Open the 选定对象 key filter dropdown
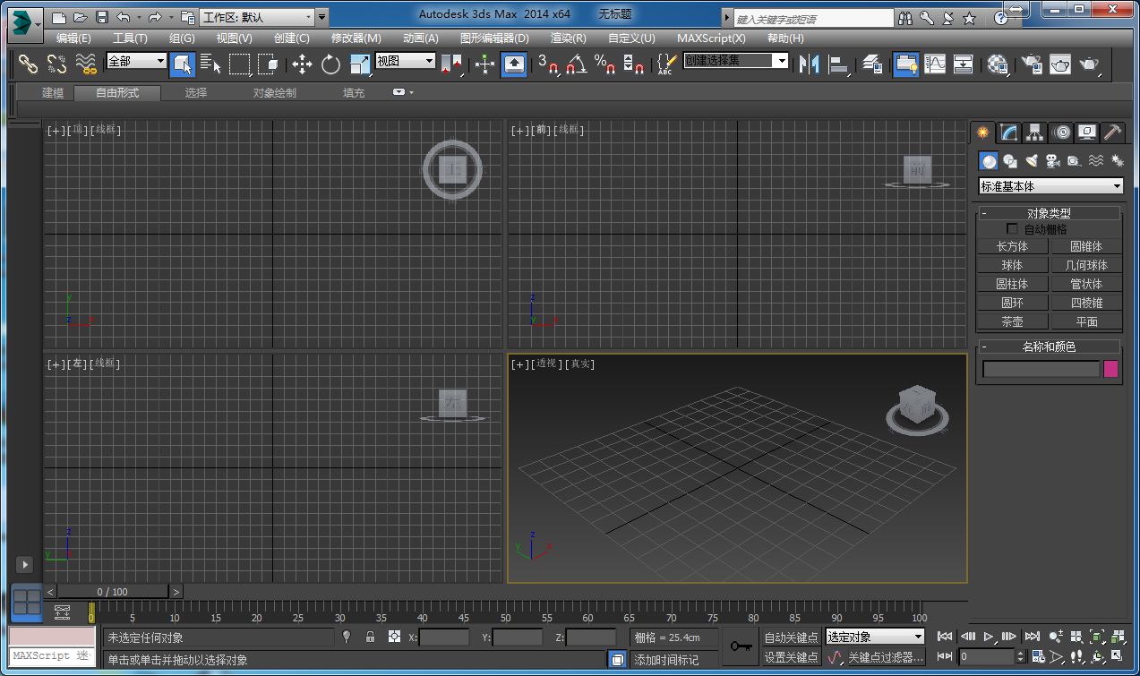 (x=875, y=637)
